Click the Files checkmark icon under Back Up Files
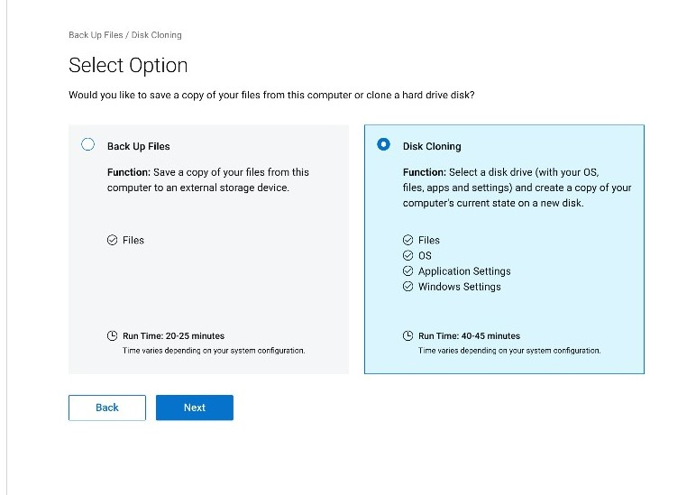Viewport: 696px width, 495px height. tap(113, 240)
